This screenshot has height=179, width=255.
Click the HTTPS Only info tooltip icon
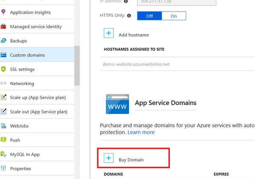[129, 16]
